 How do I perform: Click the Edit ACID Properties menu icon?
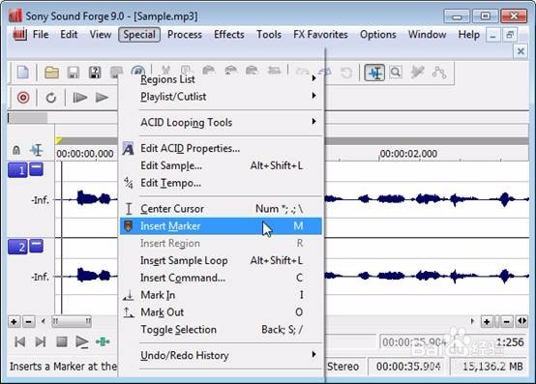pos(128,149)
